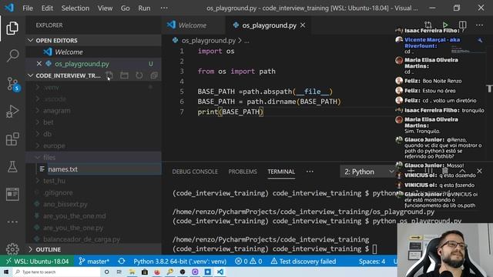Viewport: 493px width, 277px height.
Task: Synchronize changes icon in status bar
Action: click(x=122, y=262)
